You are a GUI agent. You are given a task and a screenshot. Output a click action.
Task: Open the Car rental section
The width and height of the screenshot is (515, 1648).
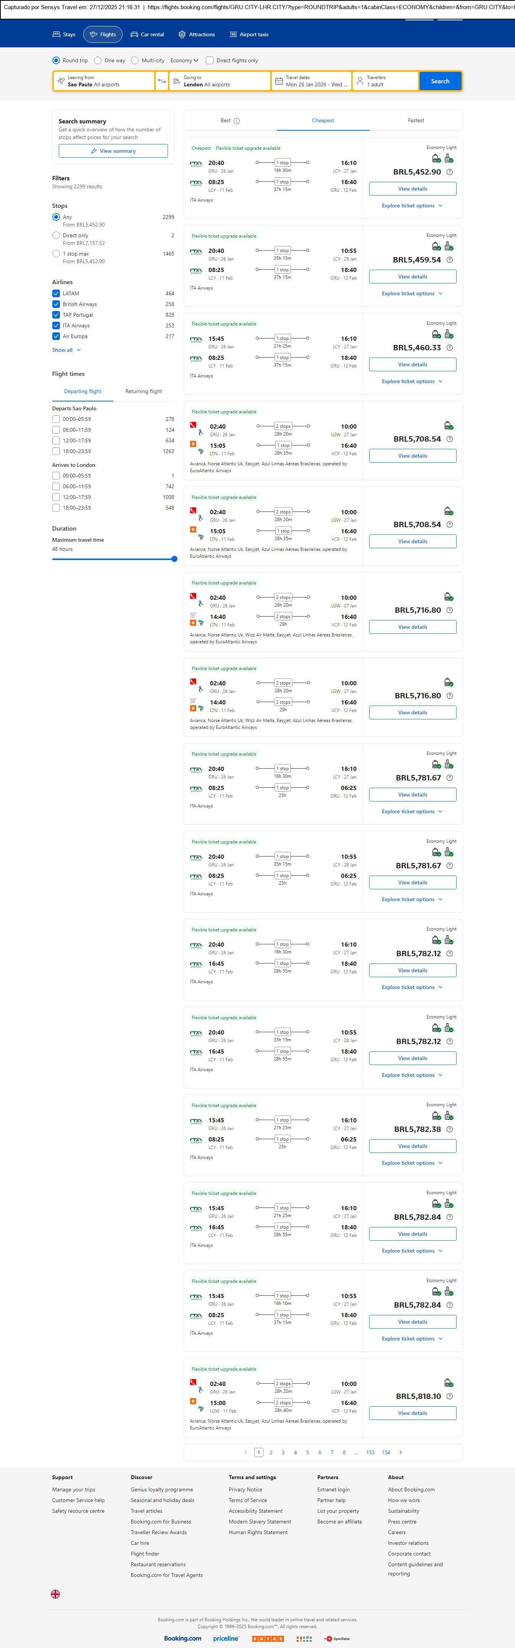coord(147,34)
